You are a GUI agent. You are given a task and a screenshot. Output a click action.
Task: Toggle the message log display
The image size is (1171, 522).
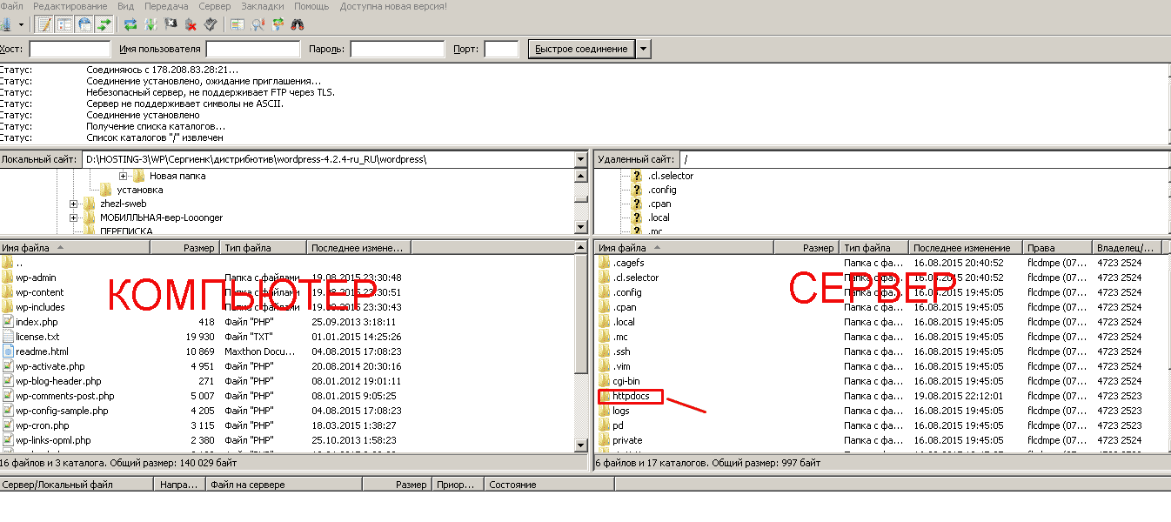pos(44,24)
